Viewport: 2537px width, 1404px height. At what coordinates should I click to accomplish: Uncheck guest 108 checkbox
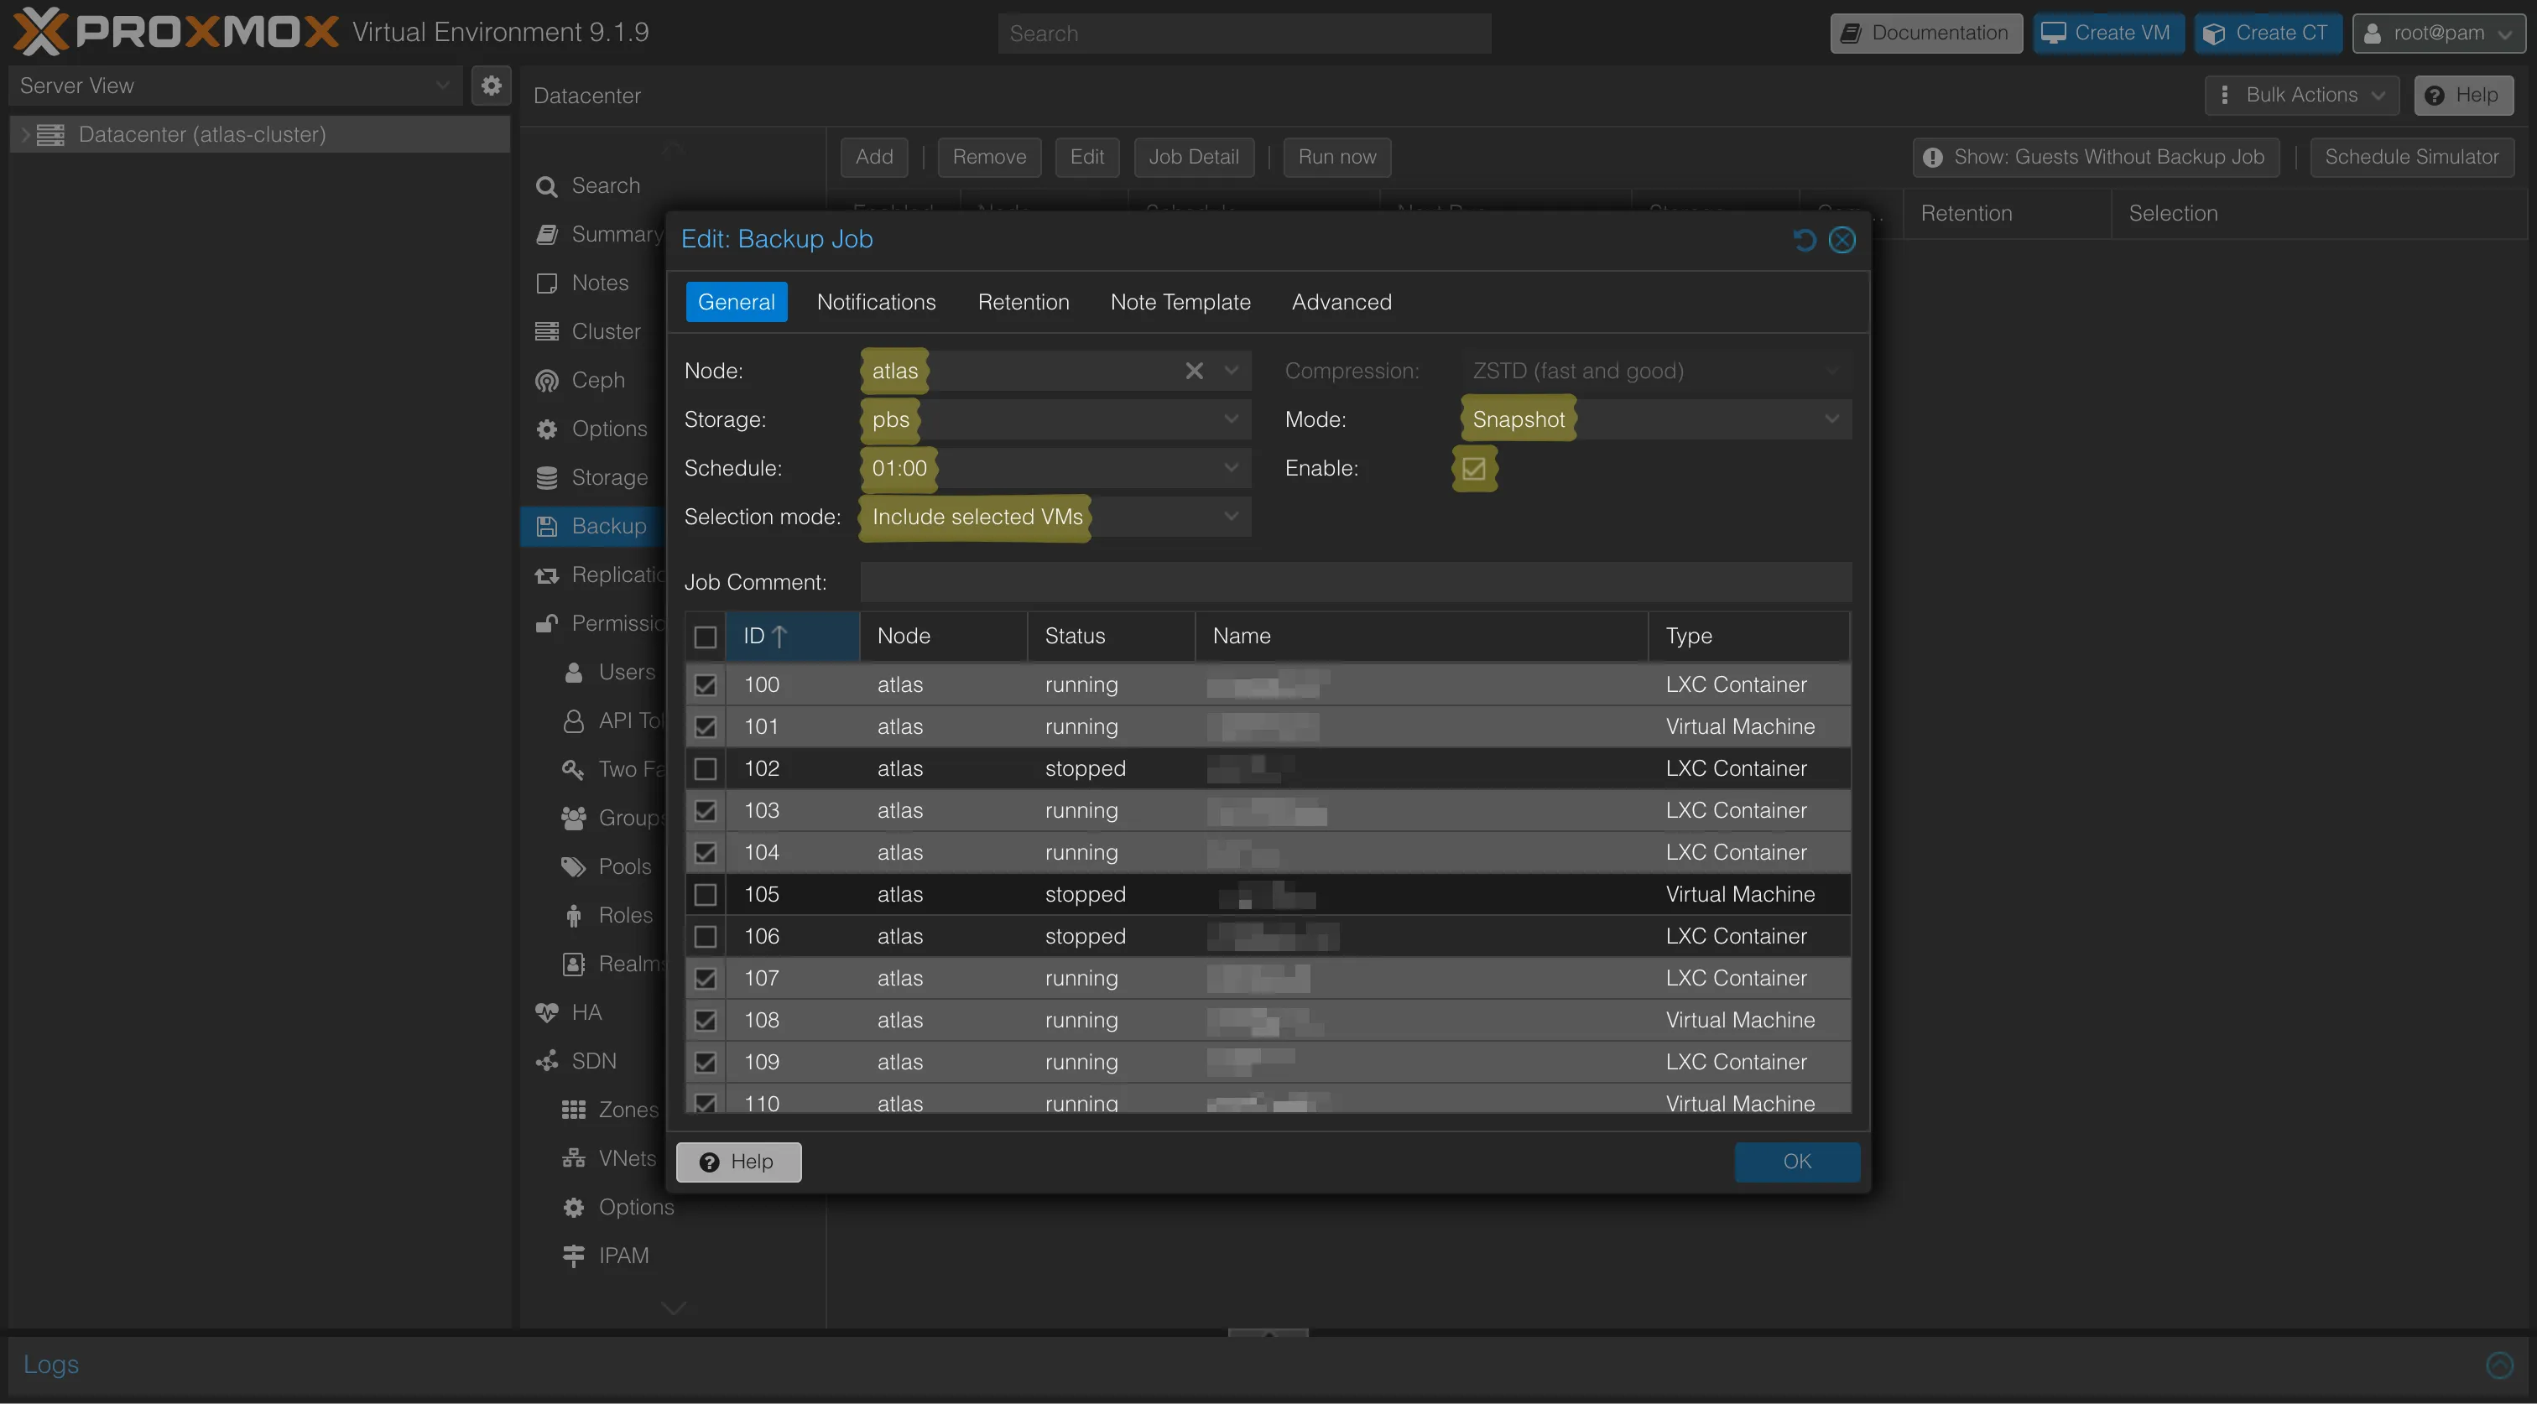[706, 1020]
